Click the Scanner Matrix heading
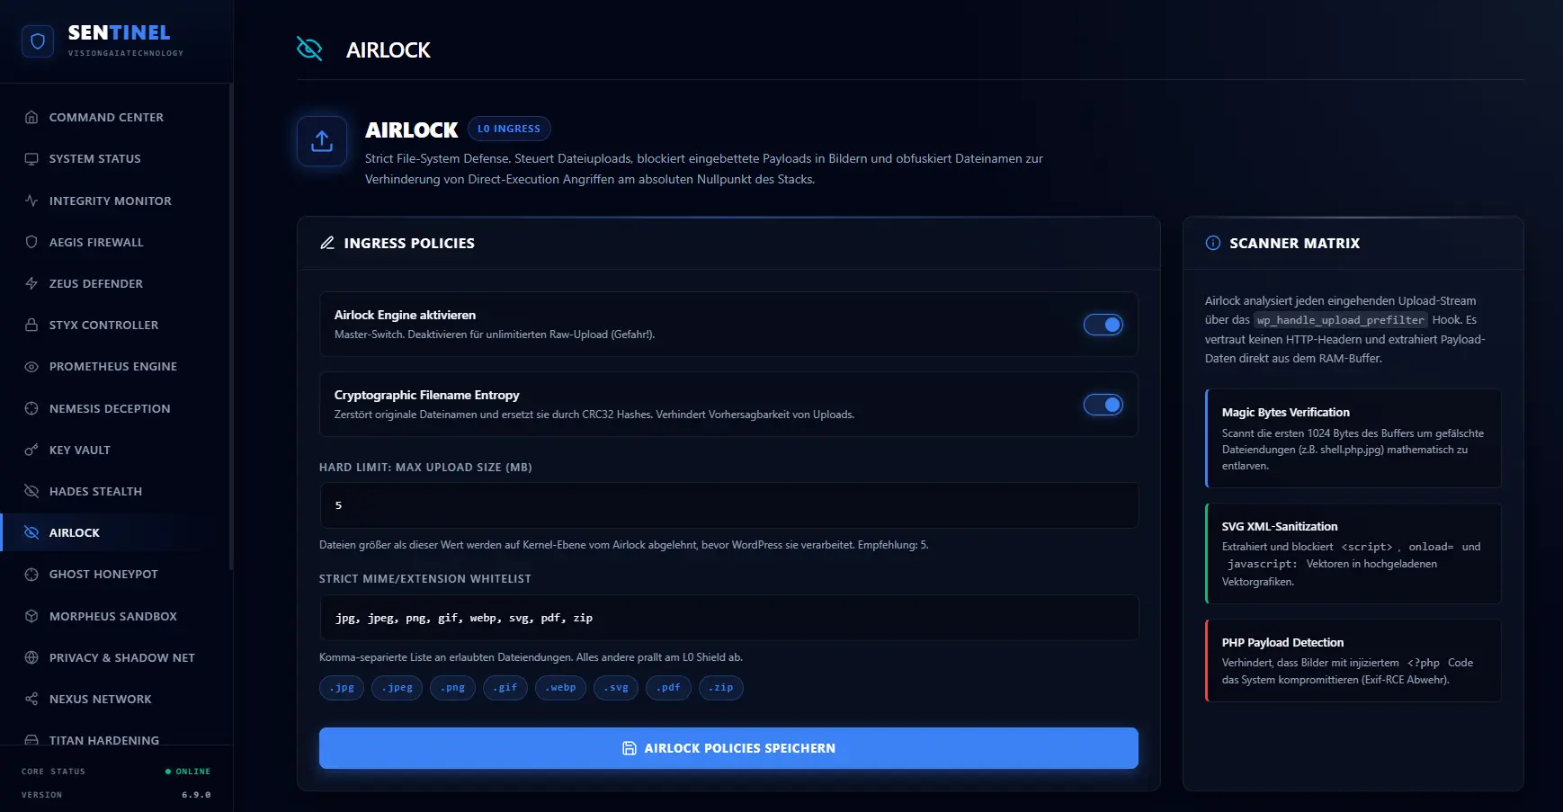 1294,243
